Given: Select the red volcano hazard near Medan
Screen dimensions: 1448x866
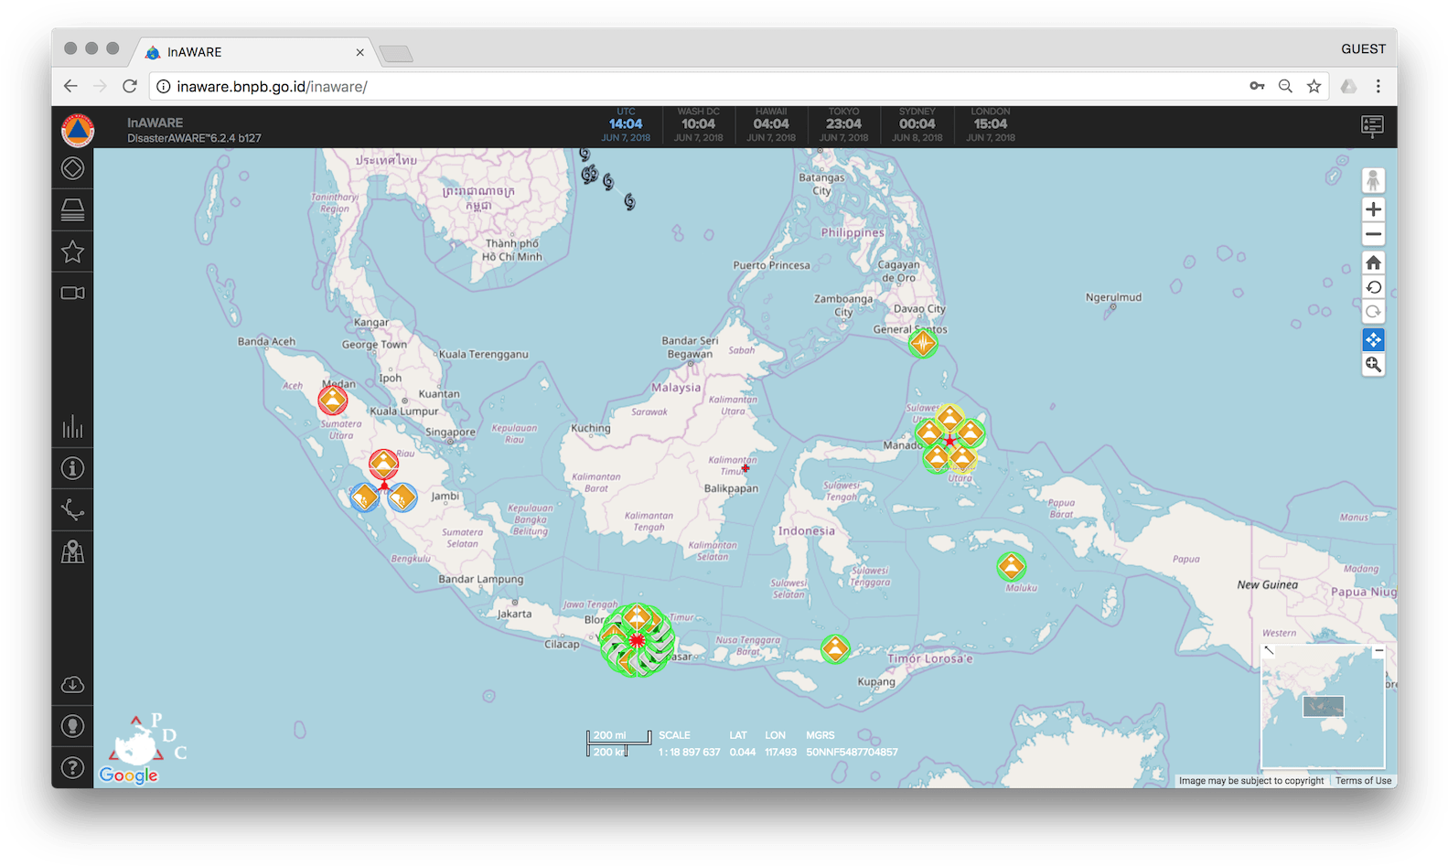Looking at the screenshot, I should click(x=333, y=400).
